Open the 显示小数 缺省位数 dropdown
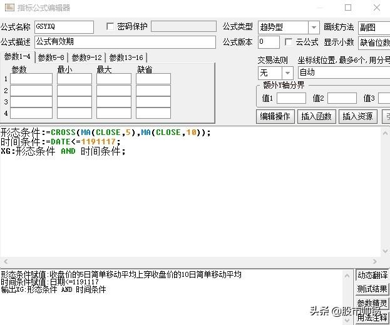This screenshot has width=390, height=325. click(374, 42)
